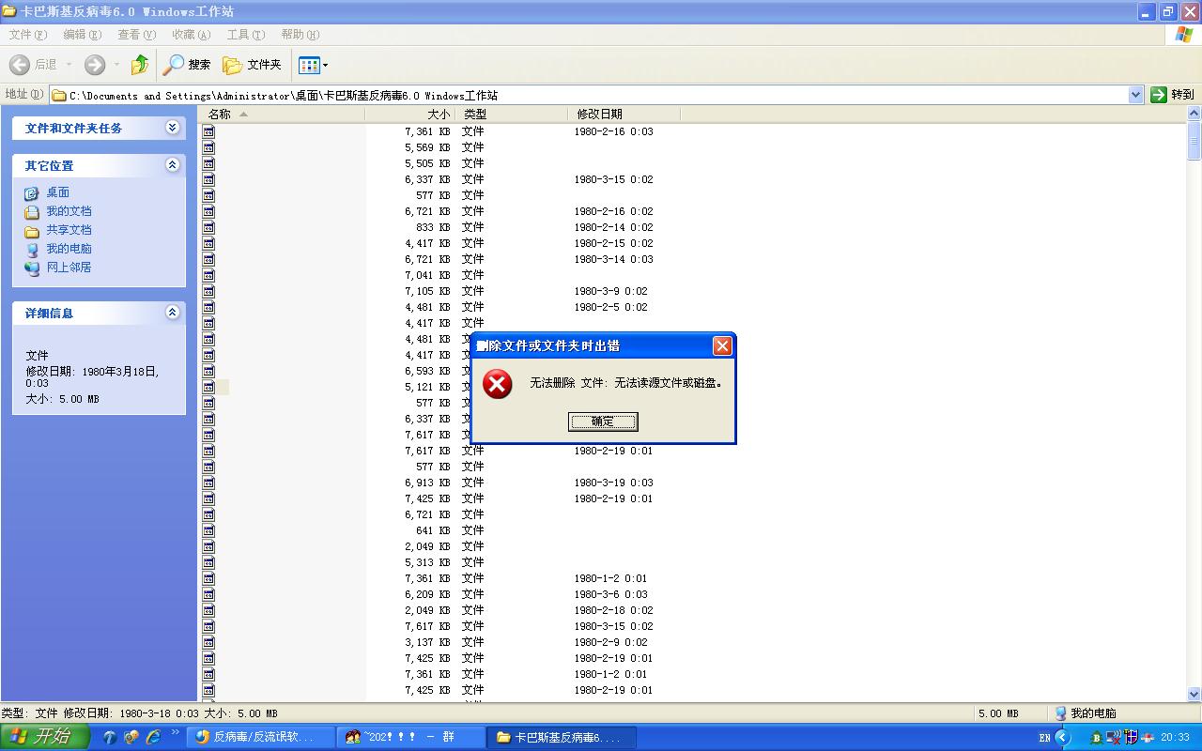Screen dimensions: 1202x751
Task: Click the date 1980-3-19 0:03
Action: point(613,483)
